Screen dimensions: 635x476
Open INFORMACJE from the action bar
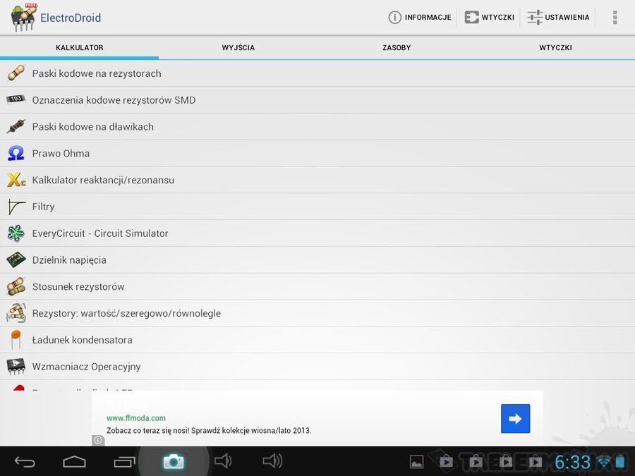click(420, 18)
